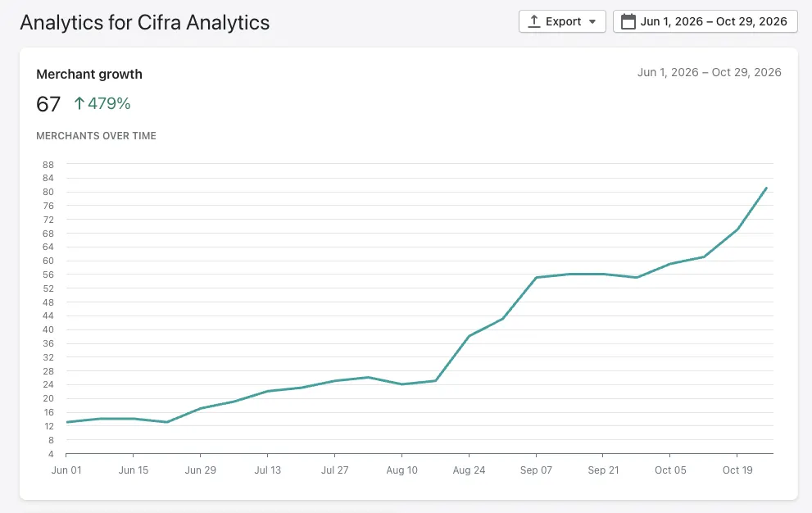Screen dimensions: 812x513
Task: Open the Jun 1 – Oct 29 date range picker
Action: pyautogui.click(x=705, y=22)
